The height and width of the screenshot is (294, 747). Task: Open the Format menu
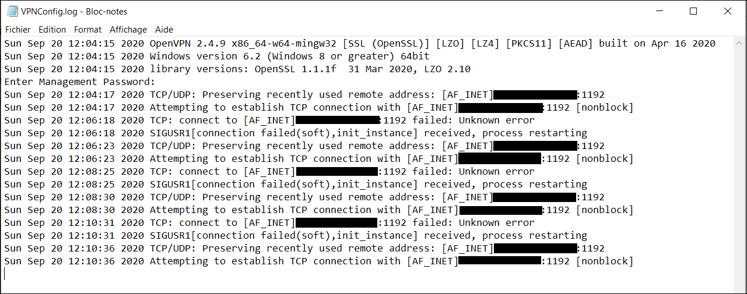(88, 30)
